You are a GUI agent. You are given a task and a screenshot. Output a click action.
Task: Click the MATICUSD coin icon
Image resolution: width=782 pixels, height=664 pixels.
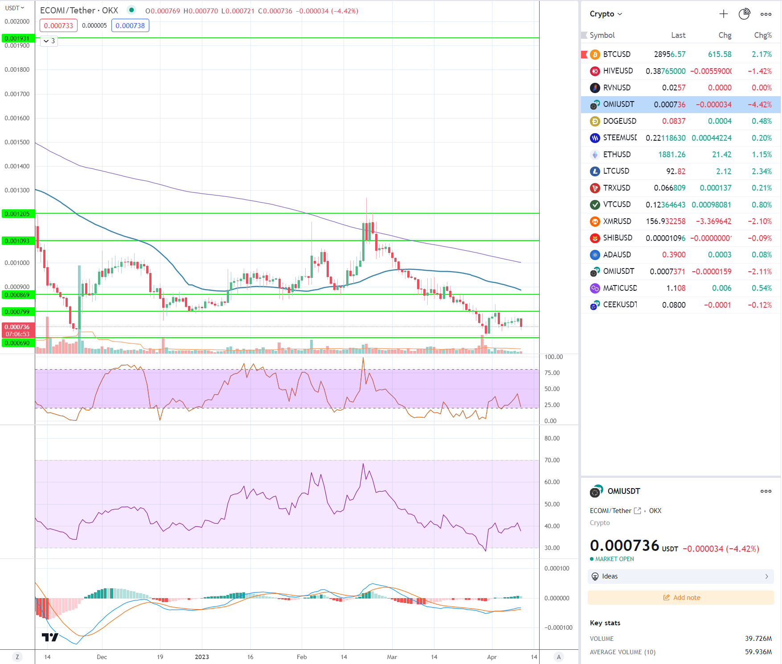[x=595, y=288]
